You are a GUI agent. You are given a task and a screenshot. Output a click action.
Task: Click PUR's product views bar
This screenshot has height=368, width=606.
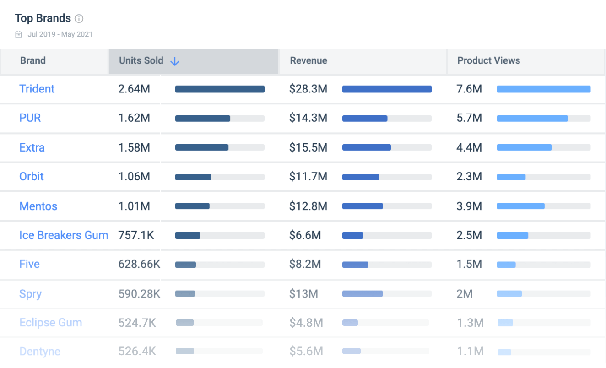tap(532, 118)
